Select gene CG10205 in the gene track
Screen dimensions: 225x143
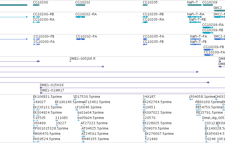click(150, 2)
